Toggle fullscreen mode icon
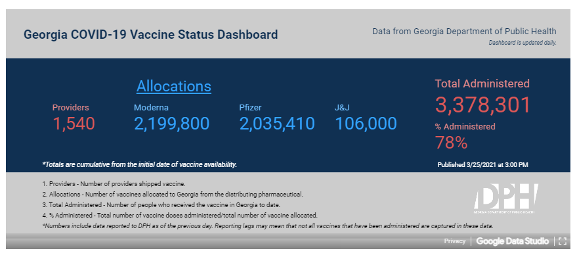 pyautogui.click(x=562, y=241)
